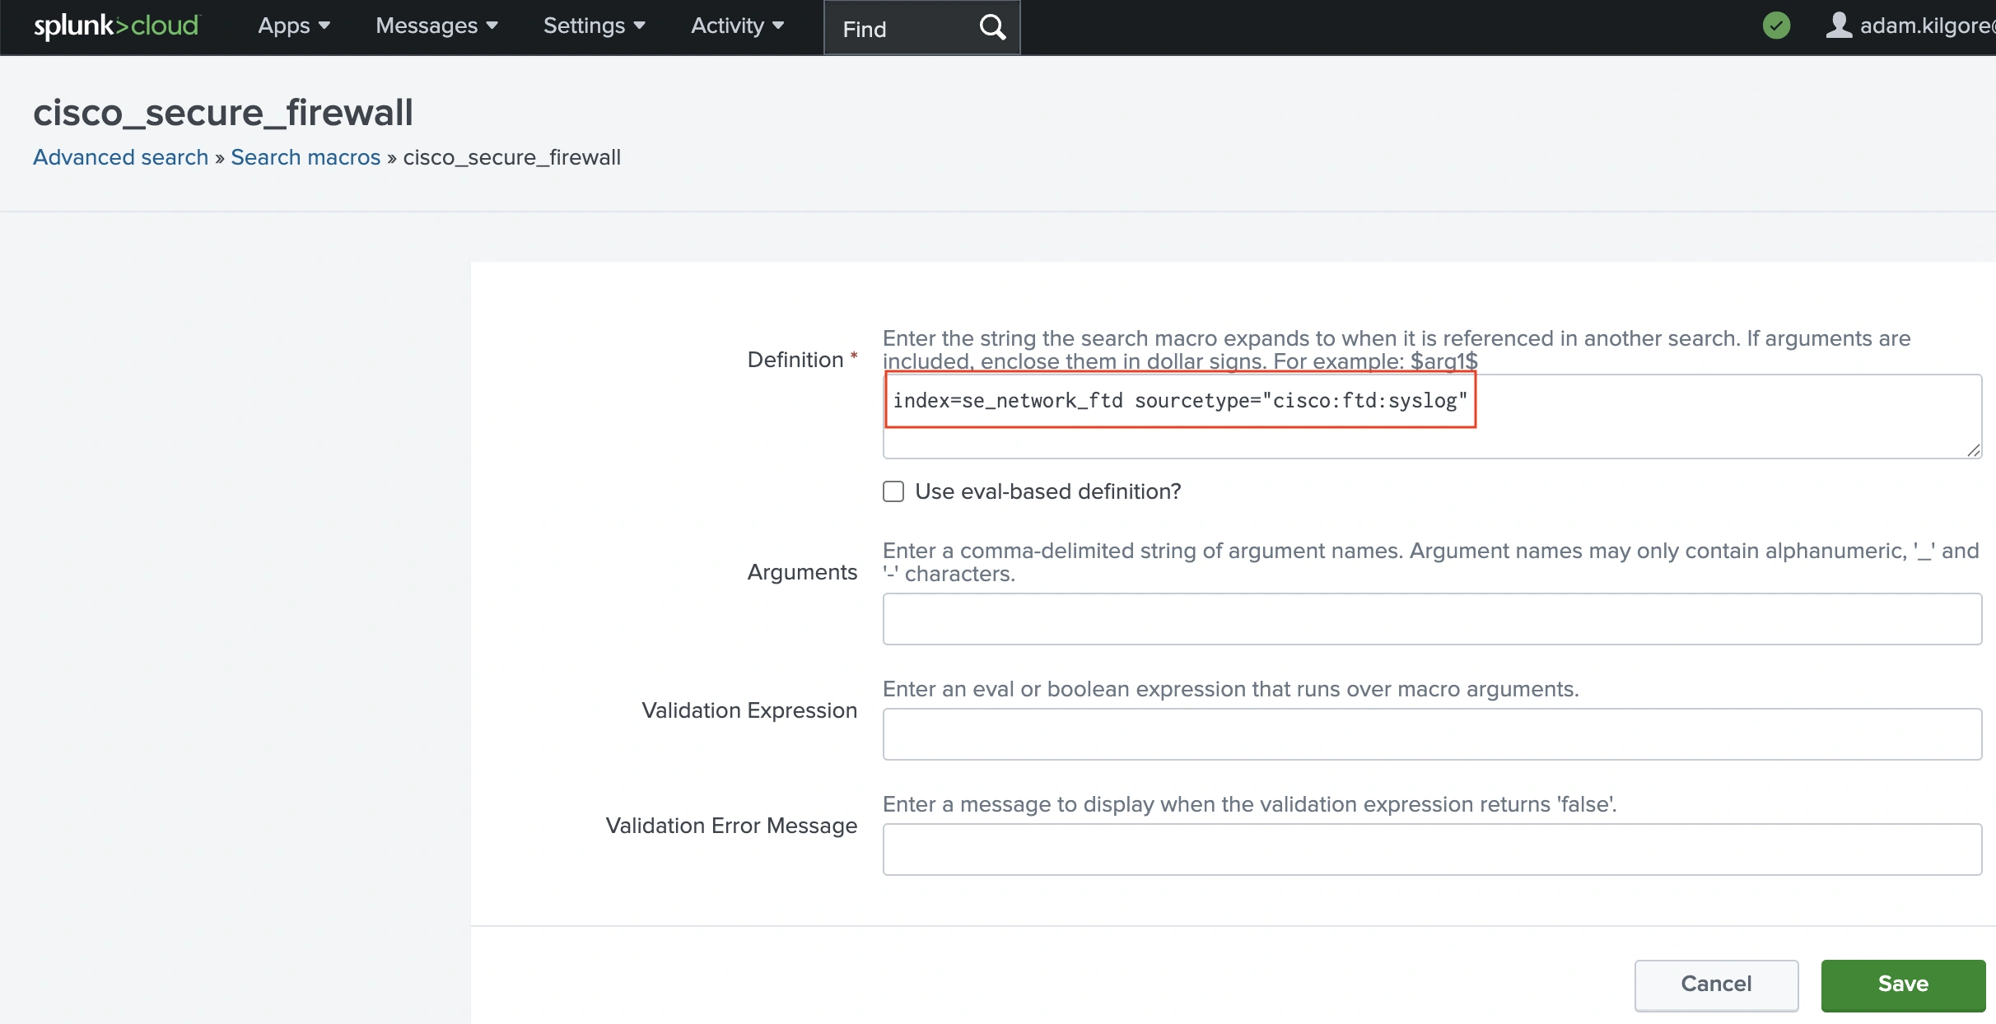Viewport: 1996px width, 1024px height.
Task: Click the splunk cloud logo
Action: [x=115, y=26]
